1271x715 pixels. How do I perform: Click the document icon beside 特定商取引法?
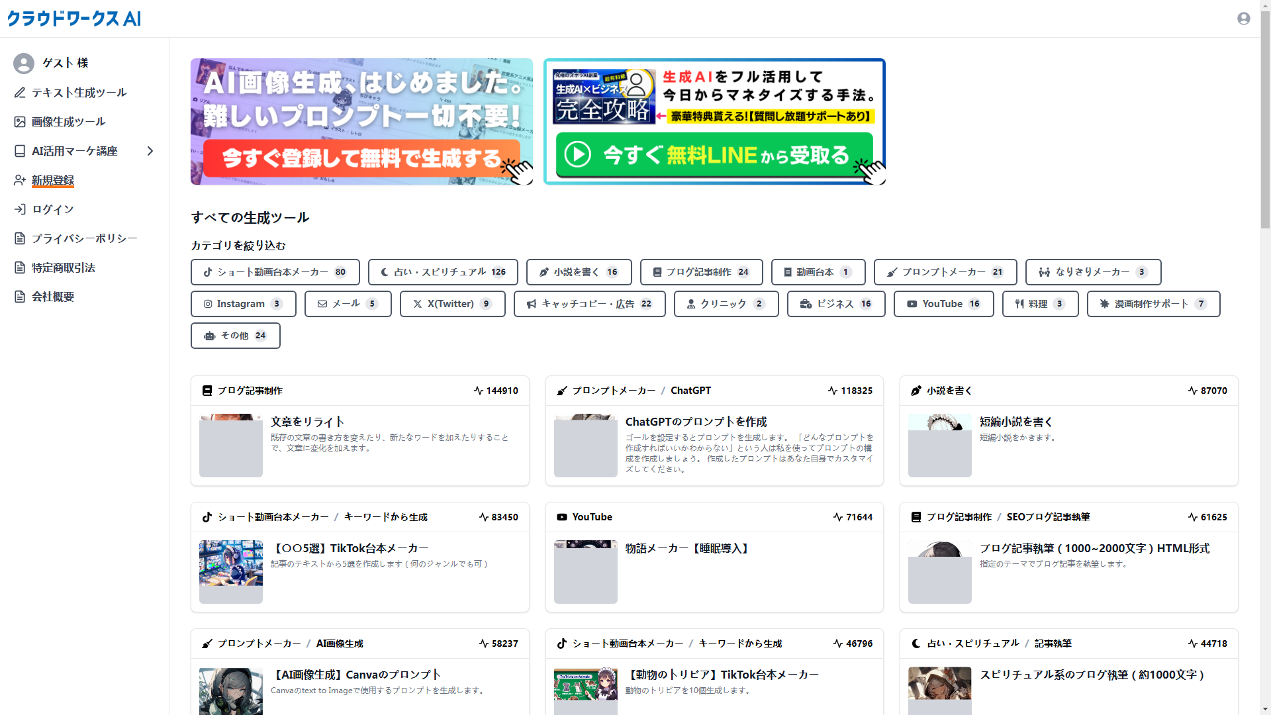20,267
